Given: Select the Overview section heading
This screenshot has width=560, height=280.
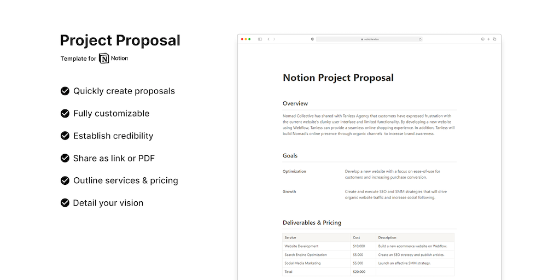Looking at the screenshot, I should tap(295, 103).
